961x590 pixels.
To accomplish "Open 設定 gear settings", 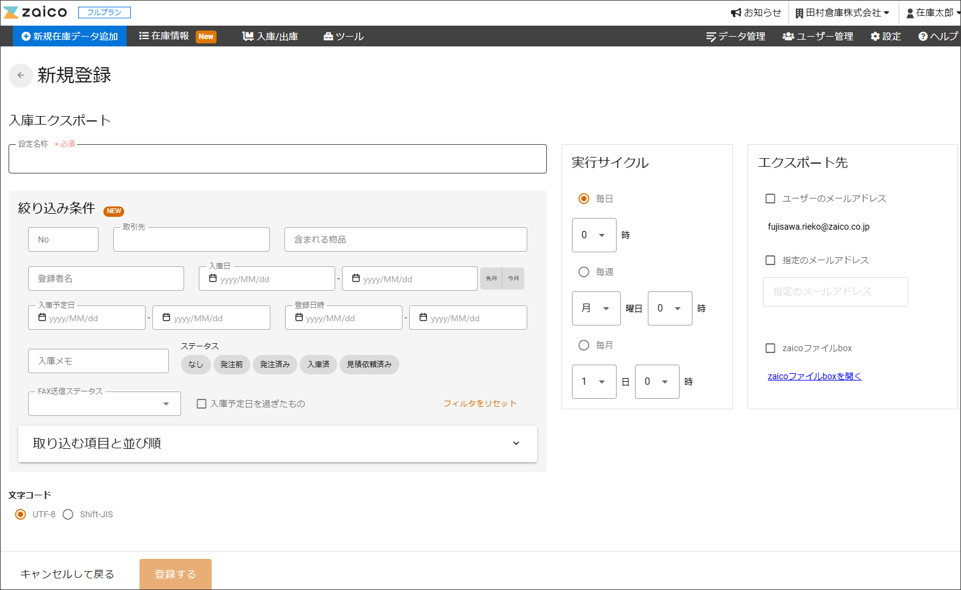I will (x=885, y=37).
